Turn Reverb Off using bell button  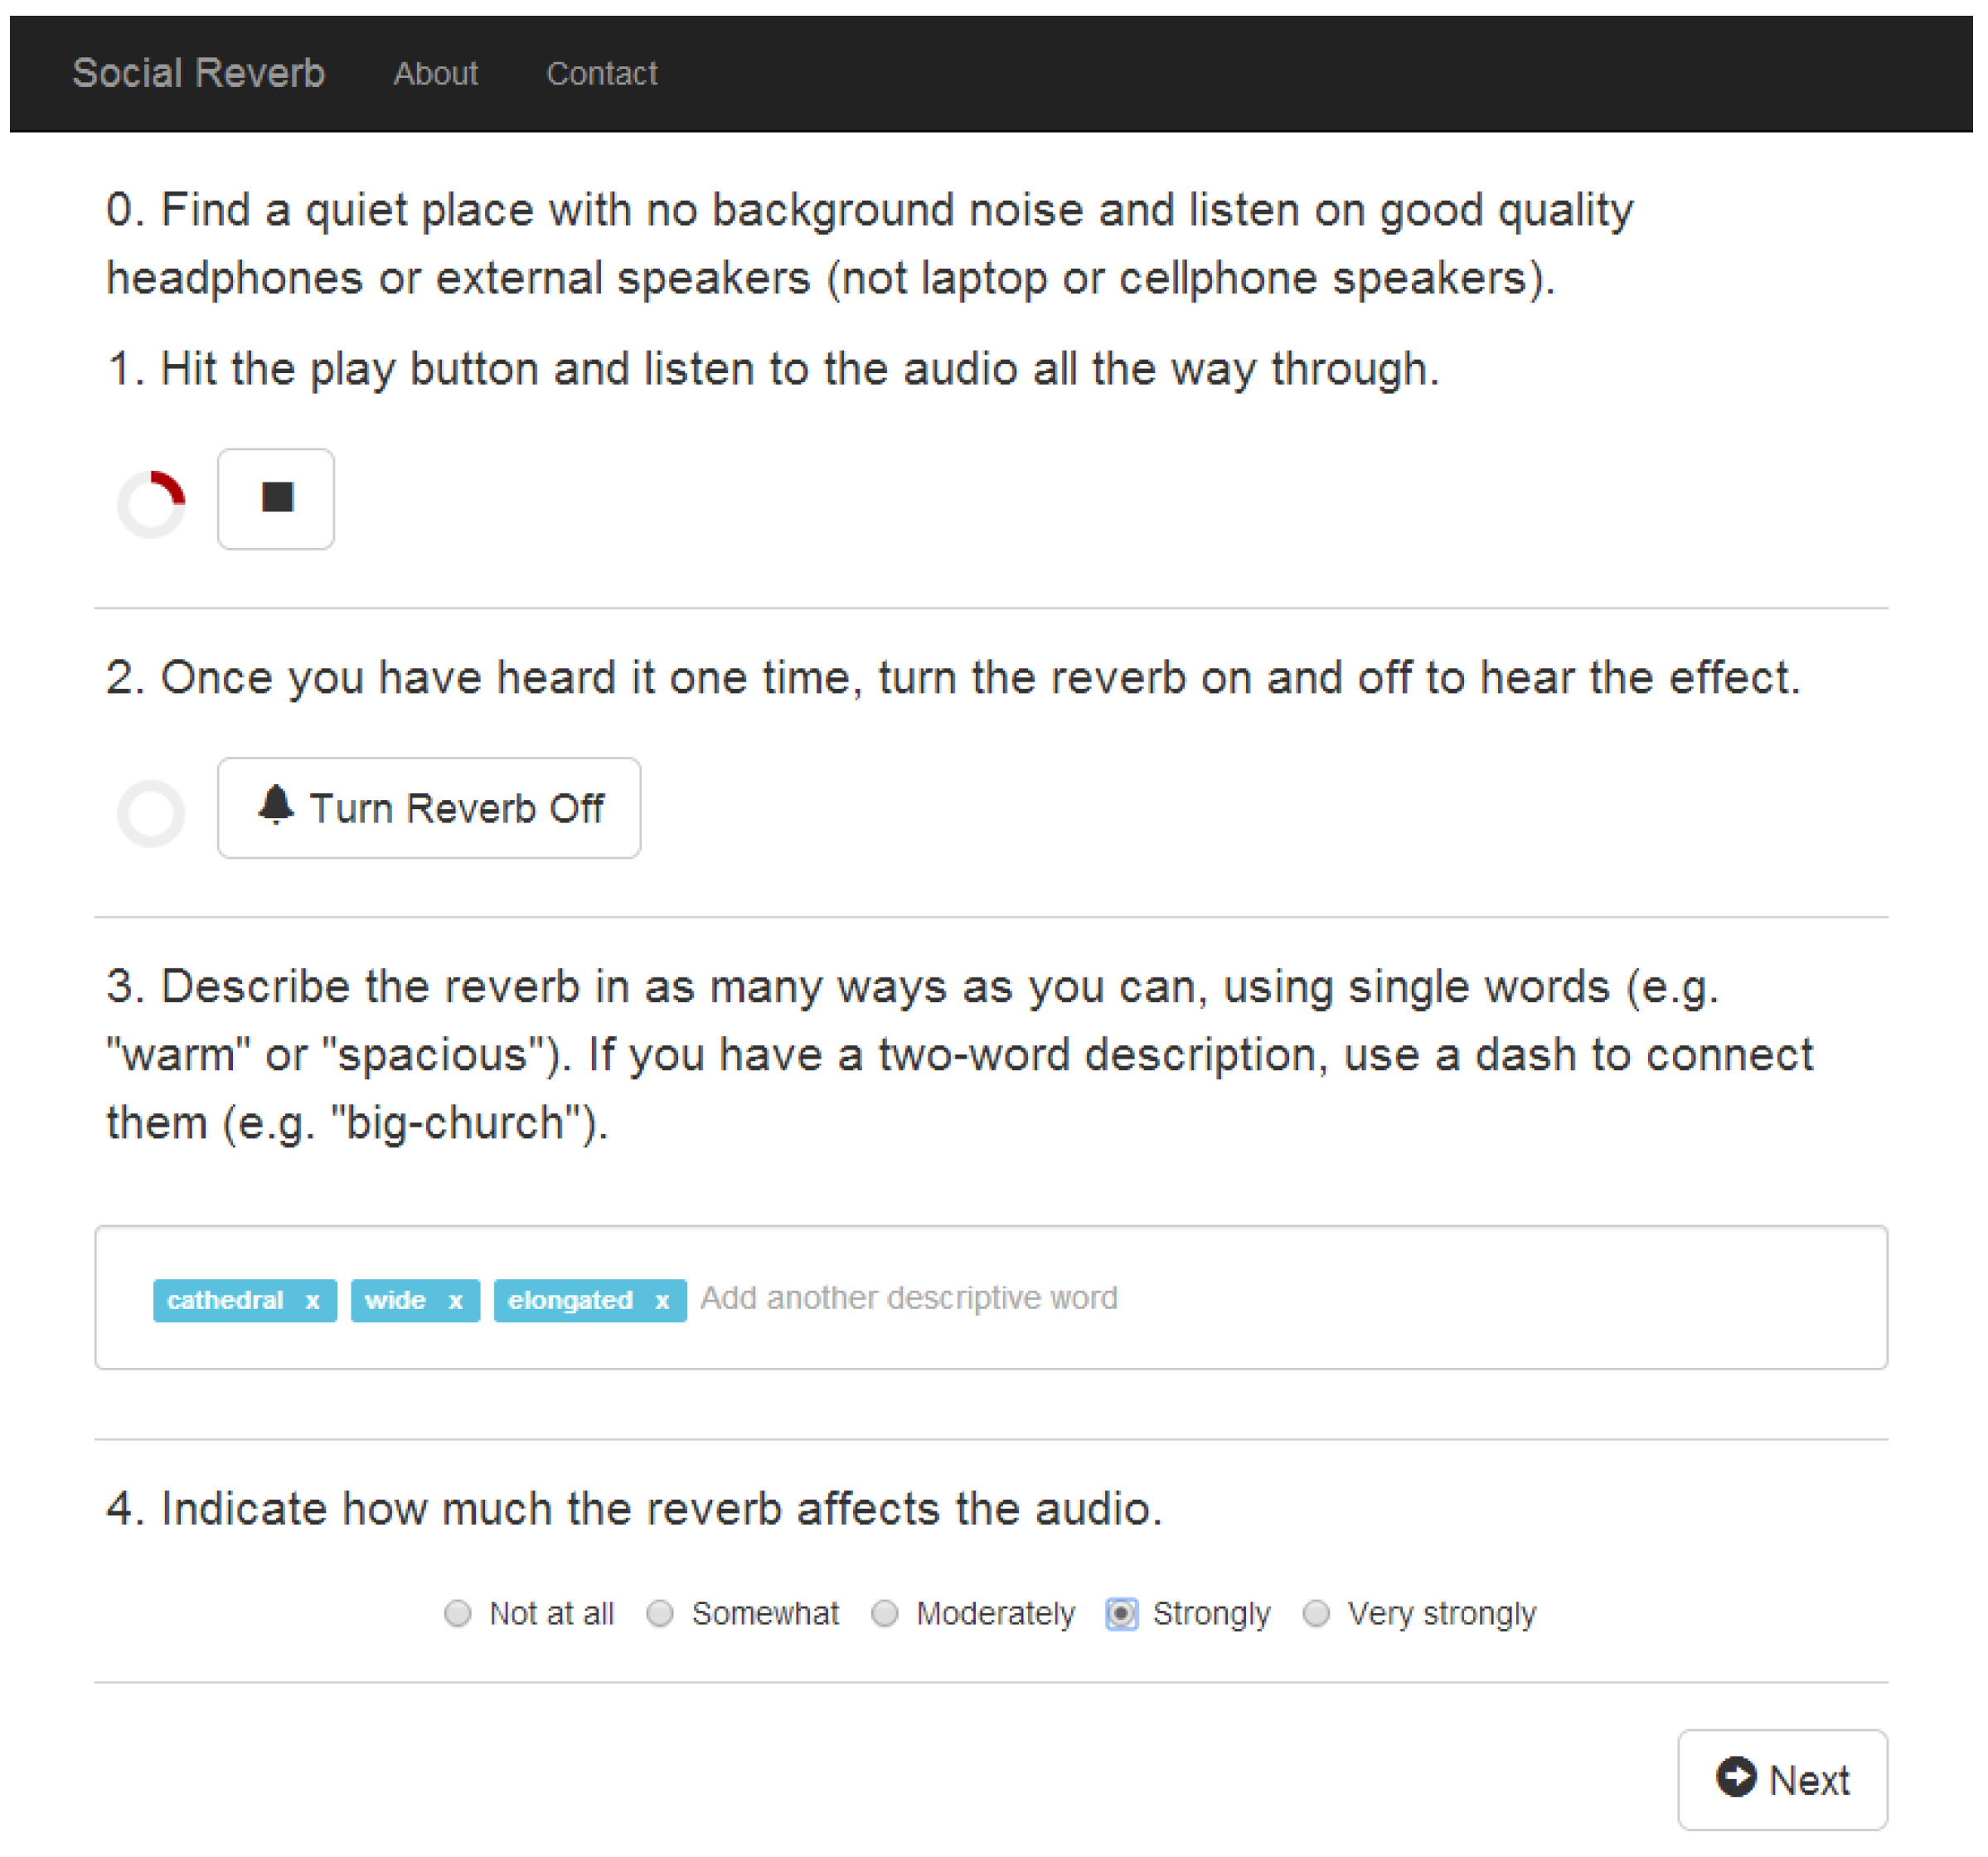[429, 807]
